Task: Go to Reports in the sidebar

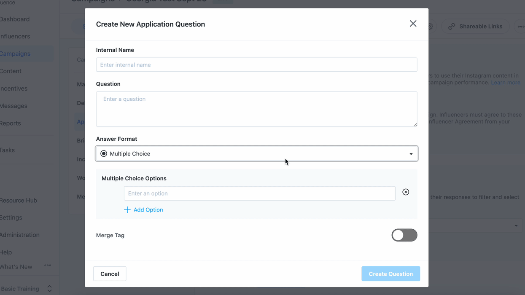Action: 11,123
